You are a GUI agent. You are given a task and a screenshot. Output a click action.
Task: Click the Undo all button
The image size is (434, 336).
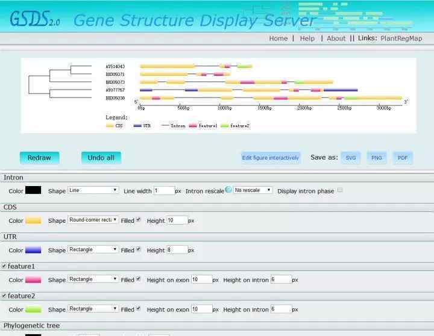pos(101,158)
